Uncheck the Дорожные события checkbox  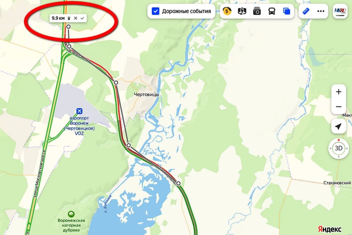click(x=155, y=11)
